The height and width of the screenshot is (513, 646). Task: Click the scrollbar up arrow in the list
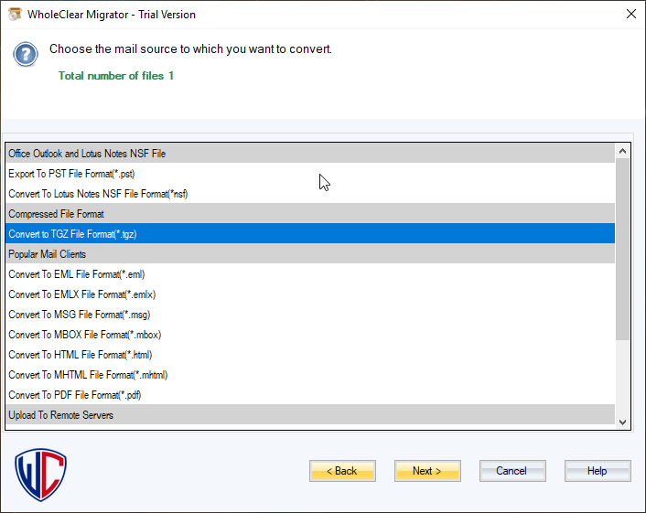(622, 151)
